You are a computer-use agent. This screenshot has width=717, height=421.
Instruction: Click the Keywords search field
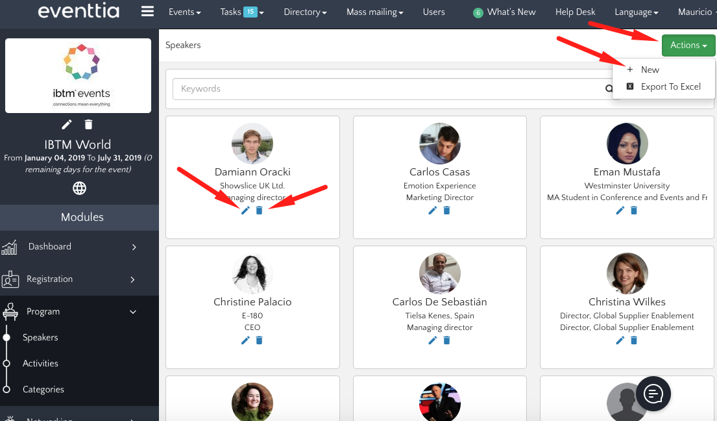[389, 89]
